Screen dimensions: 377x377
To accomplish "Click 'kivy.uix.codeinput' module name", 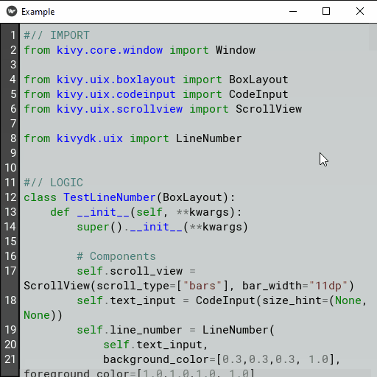I will click(x=116, y=94).
